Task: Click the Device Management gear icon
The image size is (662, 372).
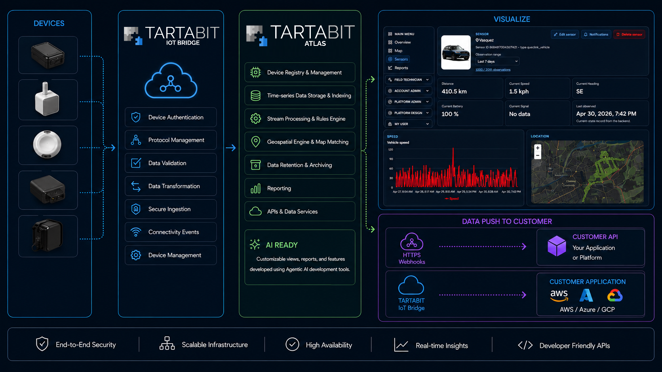Action: 136,255
